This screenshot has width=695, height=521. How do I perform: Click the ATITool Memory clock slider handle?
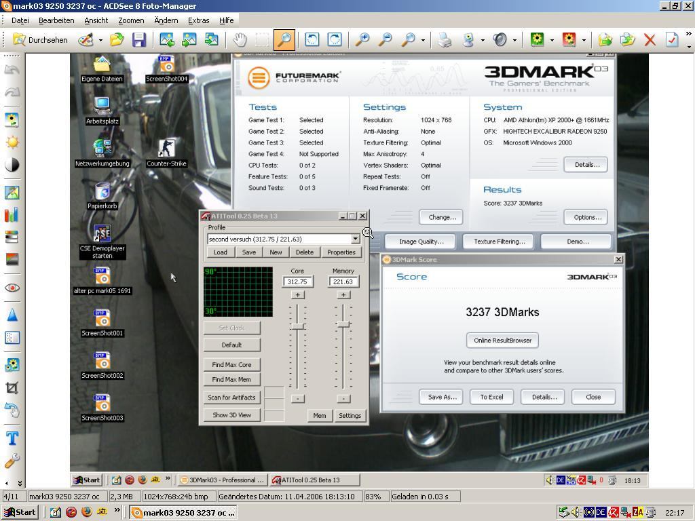[x=343, y=324]
